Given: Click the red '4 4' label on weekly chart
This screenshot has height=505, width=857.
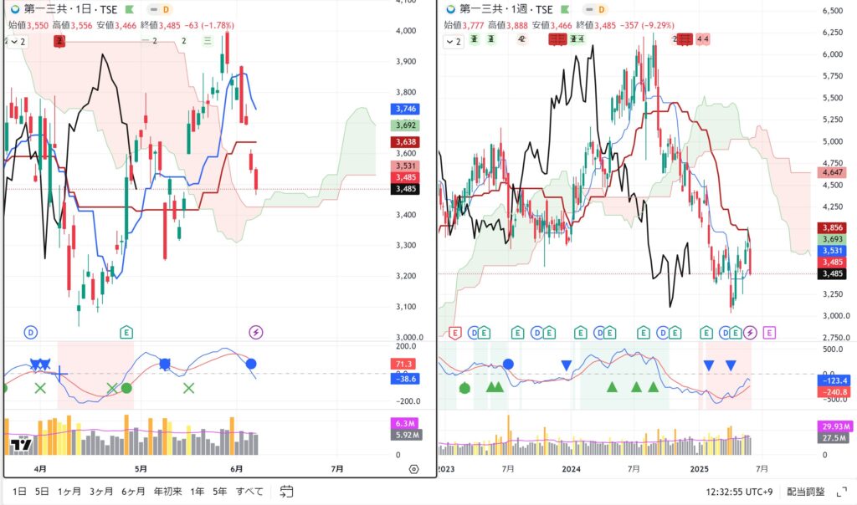Looking at the screenshot, I should point(703,39).
